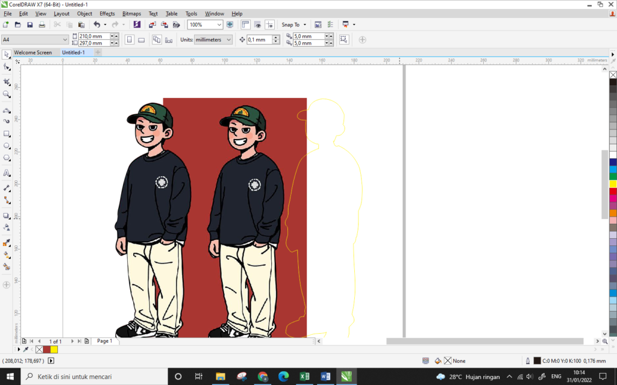Activate the Zoom tool
This screenshot has width=617, height=385.
(7, 94)
